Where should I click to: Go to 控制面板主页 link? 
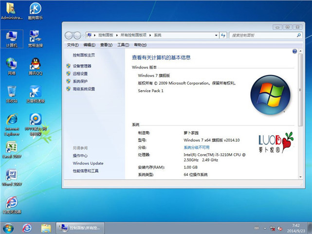click(84, 55)
